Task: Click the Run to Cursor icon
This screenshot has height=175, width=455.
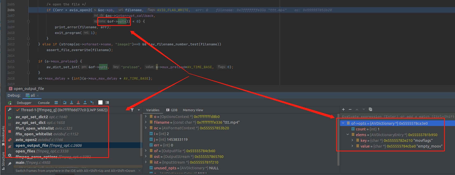Action: (x=92, y=103)
